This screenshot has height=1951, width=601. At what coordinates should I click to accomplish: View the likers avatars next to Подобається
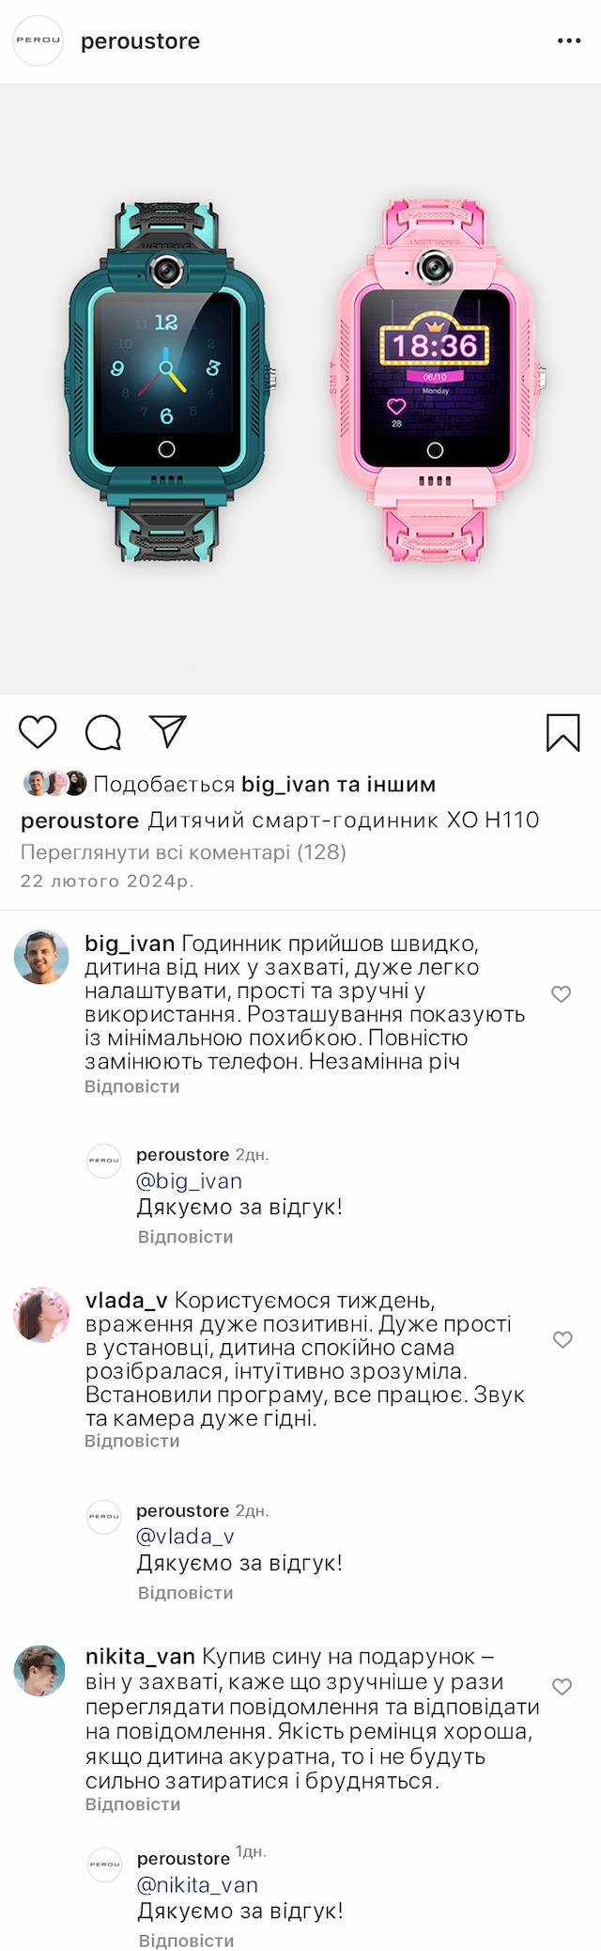point(55,784)
